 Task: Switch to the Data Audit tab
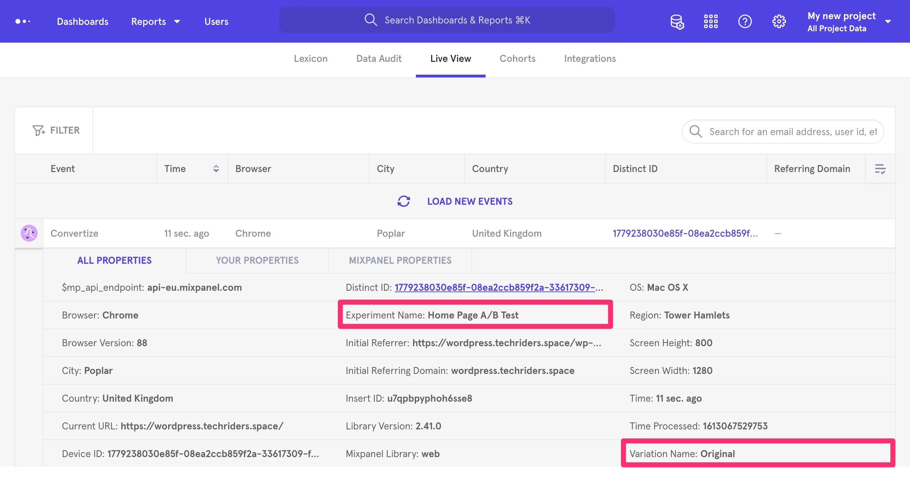379,59
